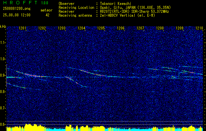Viewport: 206px width, 131px height.
Task: Click the 0.9 kHz axis label
Action: point(3,75)
